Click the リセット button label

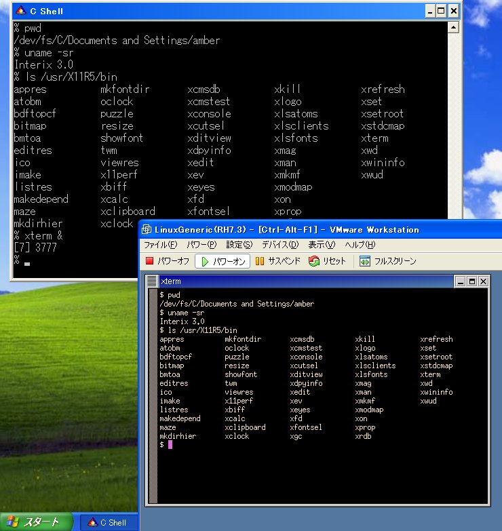click(334, 261)
